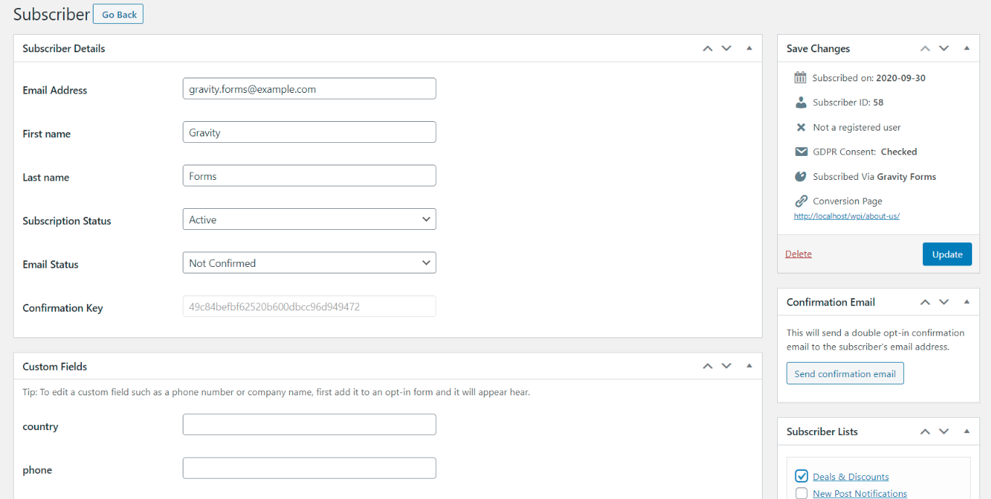991x499 pixels.
Task: Click the Custom Fields panel heading
Action: point(55,366)
